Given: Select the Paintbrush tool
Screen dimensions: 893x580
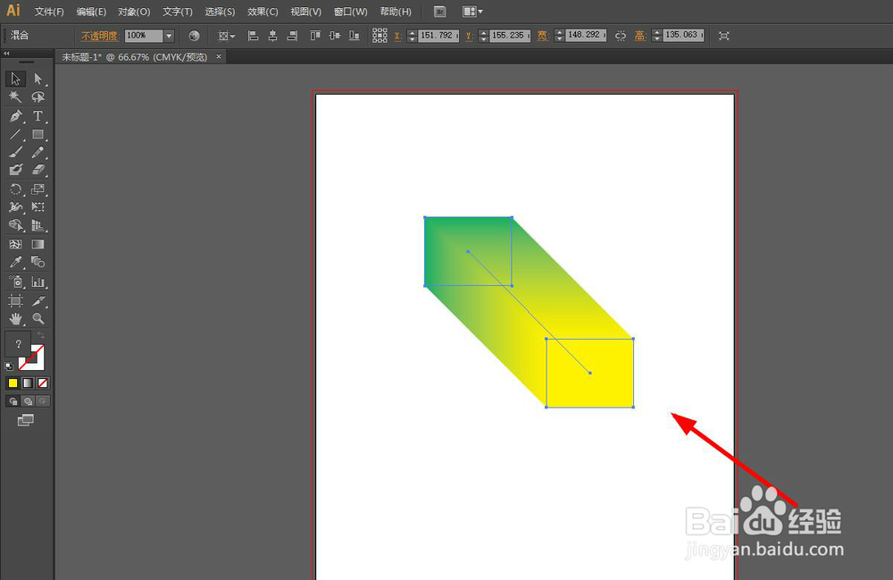Looking at the screenshot, I should pyautogui.click(x=15, y=152).
